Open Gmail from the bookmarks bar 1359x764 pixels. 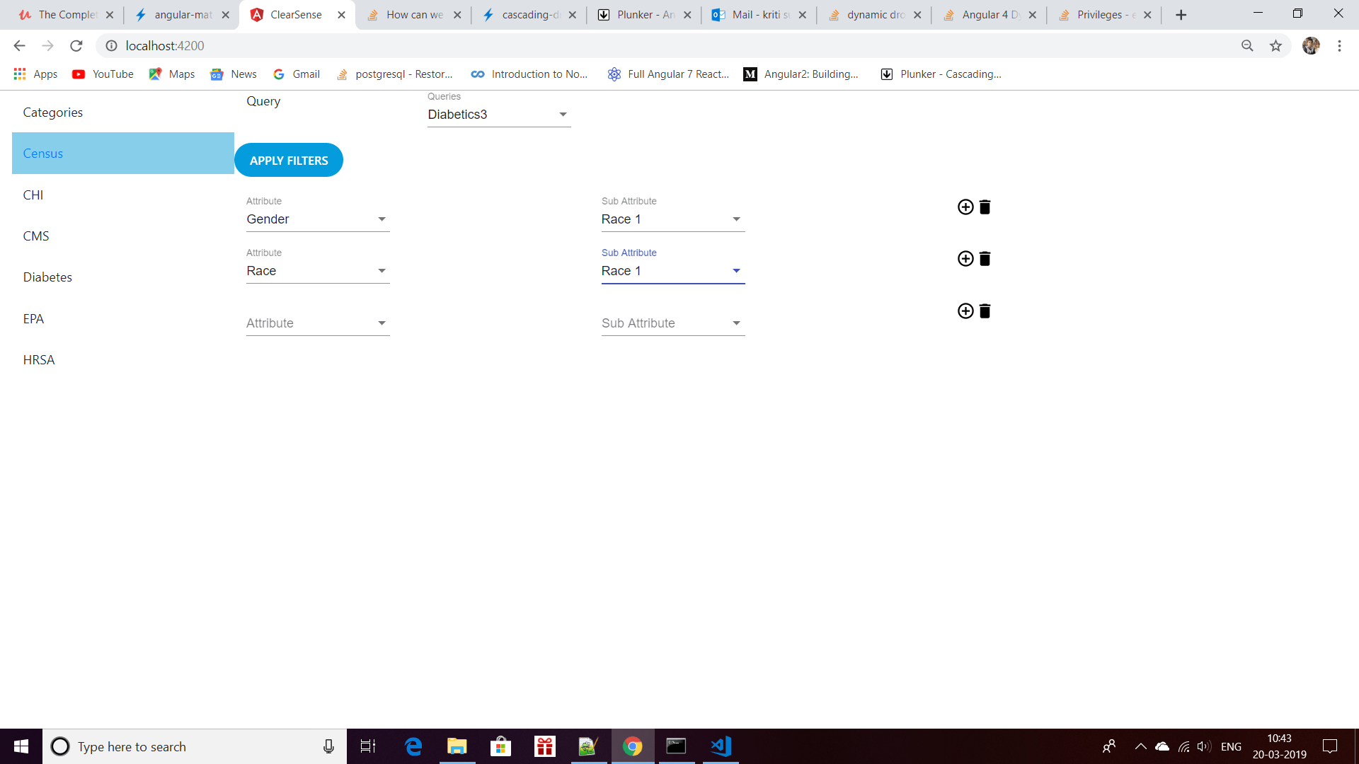295,74
